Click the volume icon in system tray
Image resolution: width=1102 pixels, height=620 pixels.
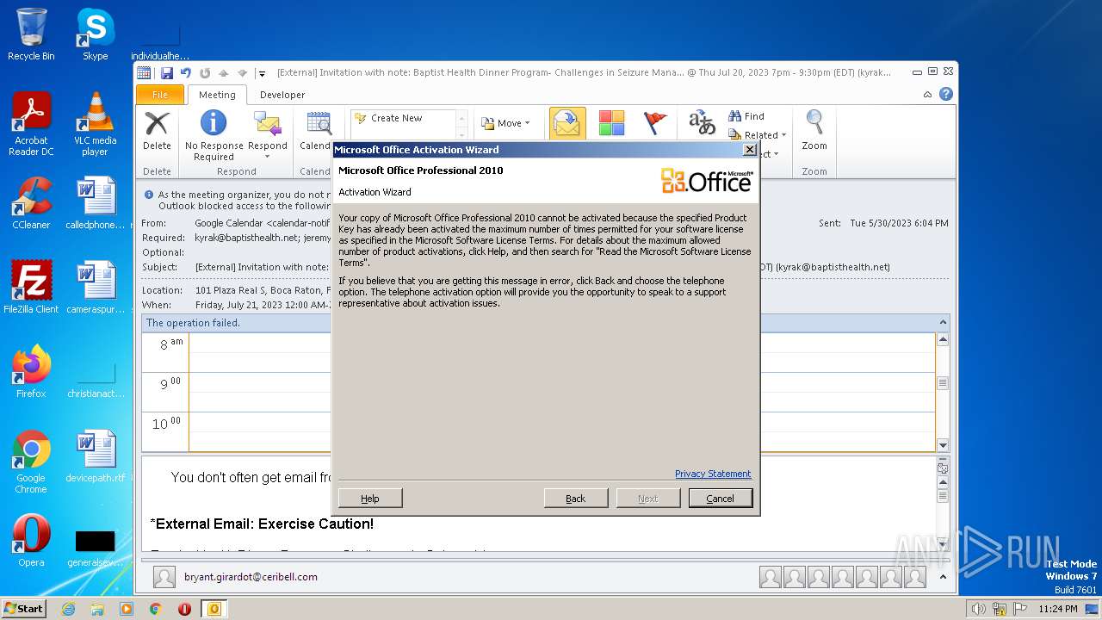(x=980, y=609)
